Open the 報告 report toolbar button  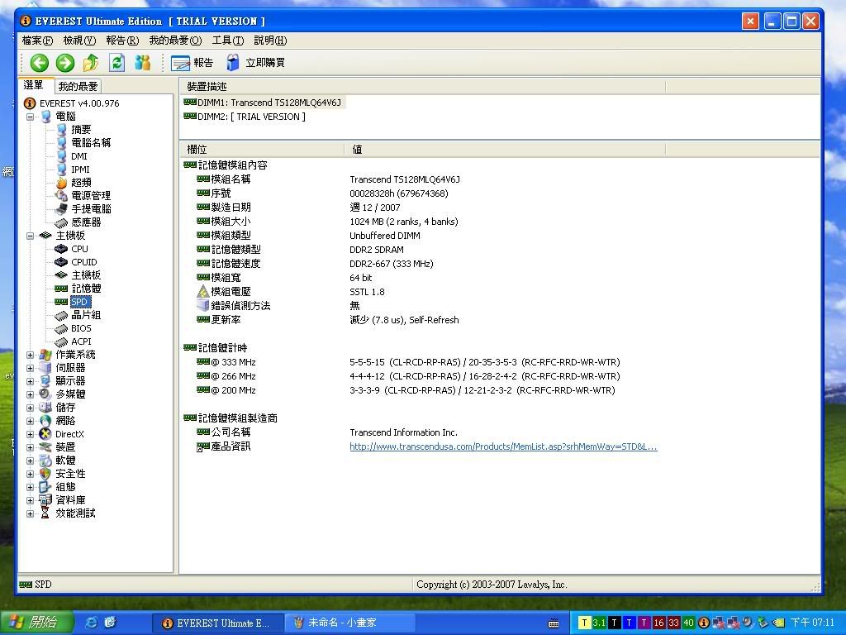(x=192, y=63)
